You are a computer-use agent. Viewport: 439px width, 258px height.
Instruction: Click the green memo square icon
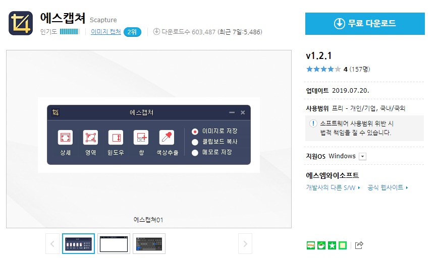[x=343, y=245]
